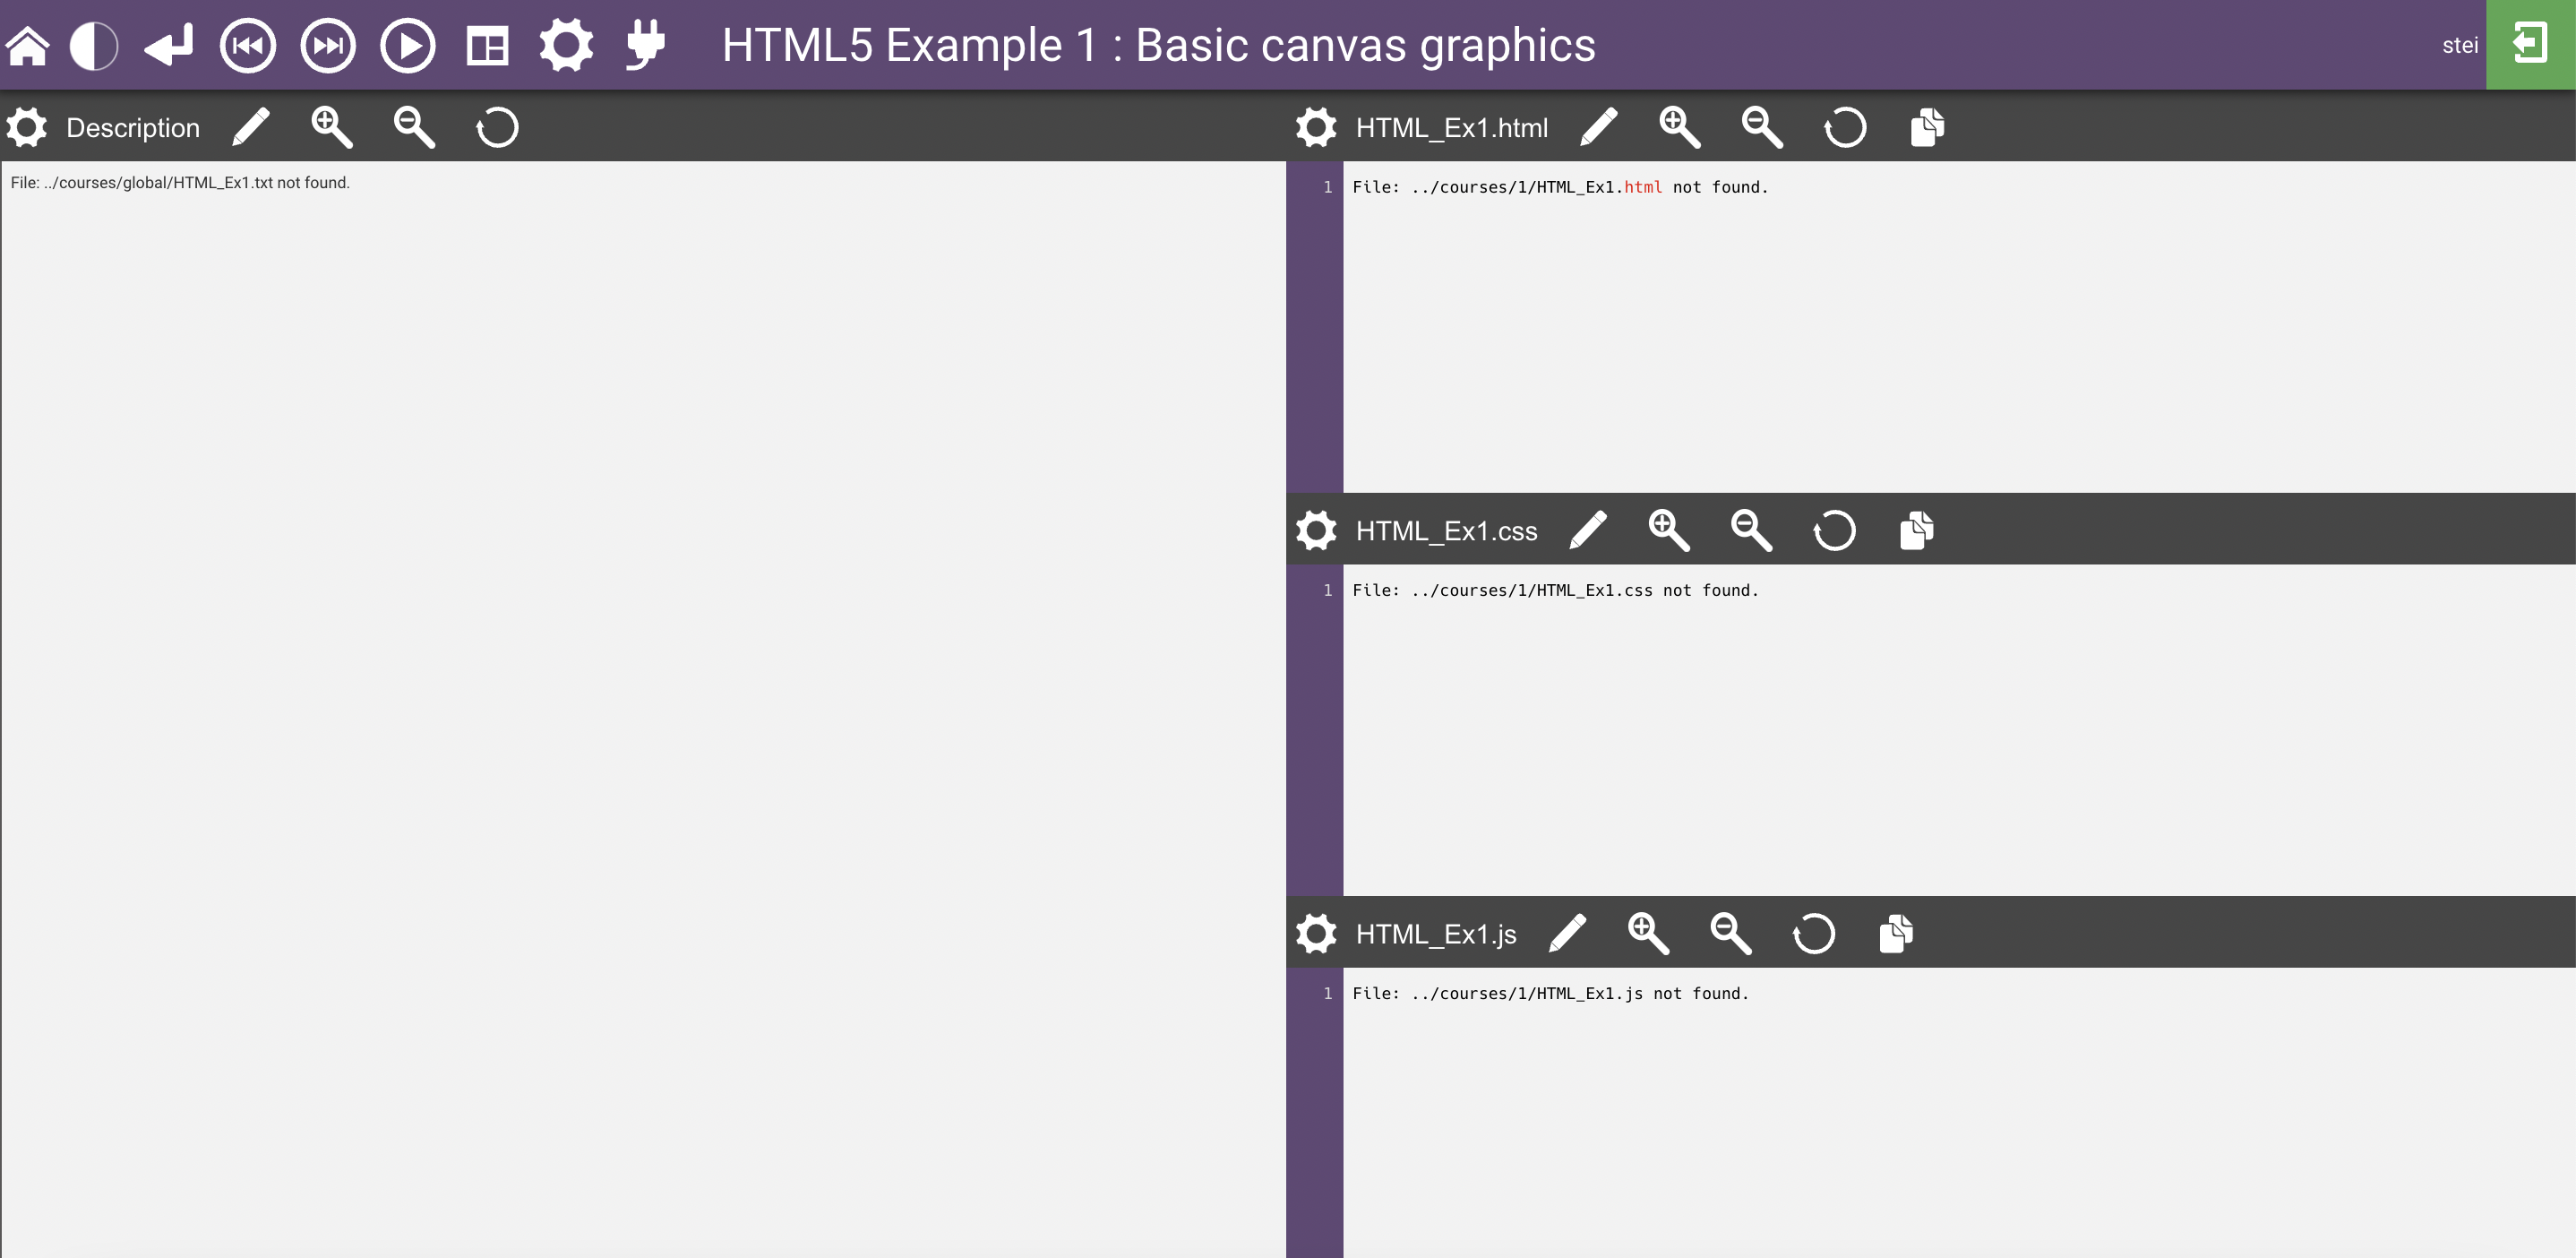Navigate to the home screen
This screenshot has width=2576, height=1258.
pyautogui.click(x=27, y=45)
